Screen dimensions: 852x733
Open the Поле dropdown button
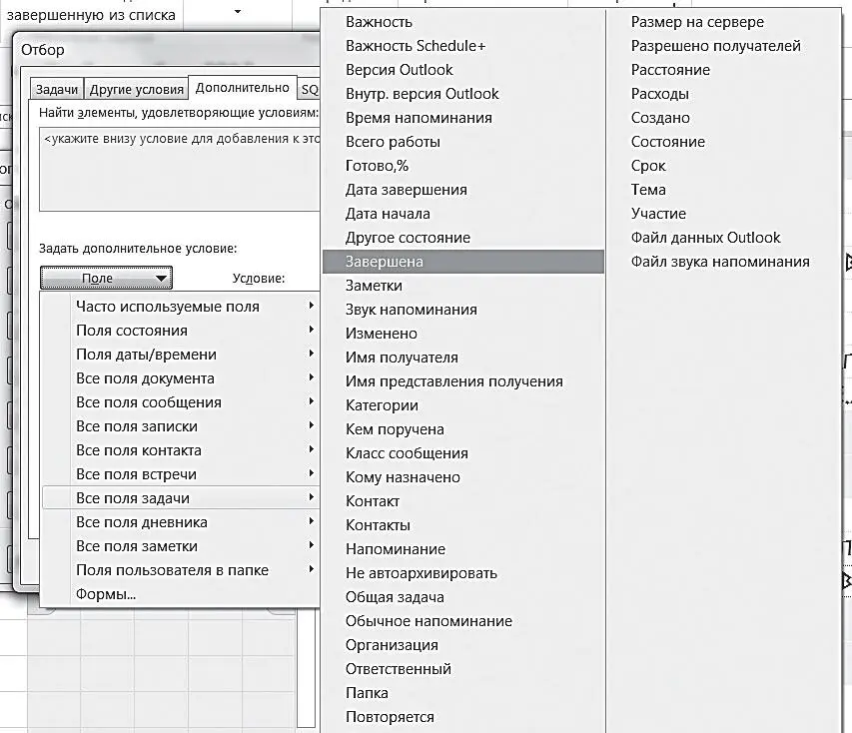pos(106,278)
